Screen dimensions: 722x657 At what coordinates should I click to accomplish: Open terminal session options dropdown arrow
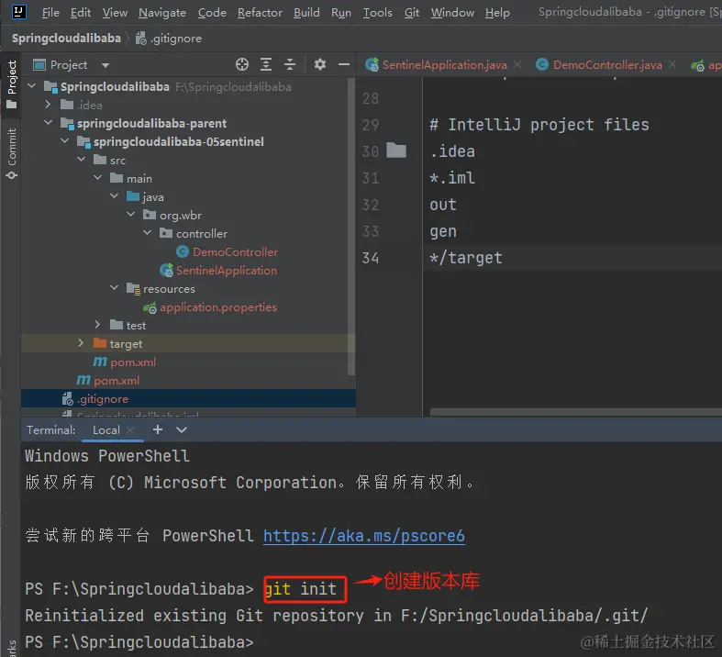pyautogui.click(x=182, y=429)
